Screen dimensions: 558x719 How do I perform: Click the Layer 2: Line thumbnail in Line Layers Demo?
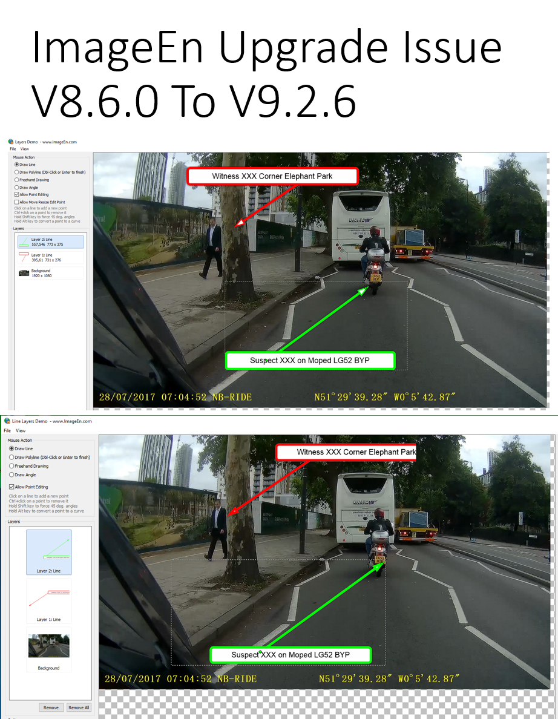click(x=48, y=552)
